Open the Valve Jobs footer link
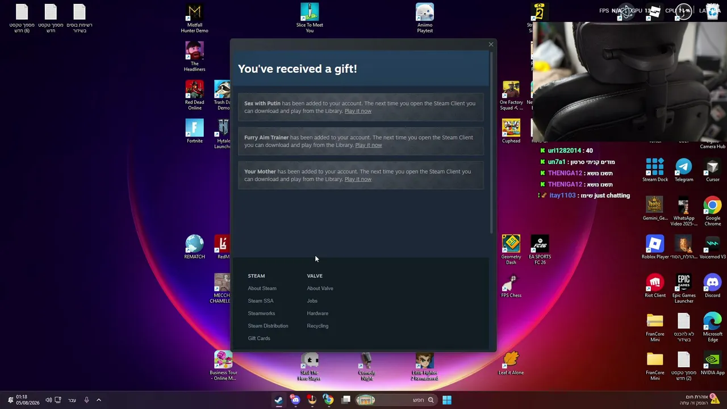The height and width of the screenshot is (409, 727). click(312, 301)
